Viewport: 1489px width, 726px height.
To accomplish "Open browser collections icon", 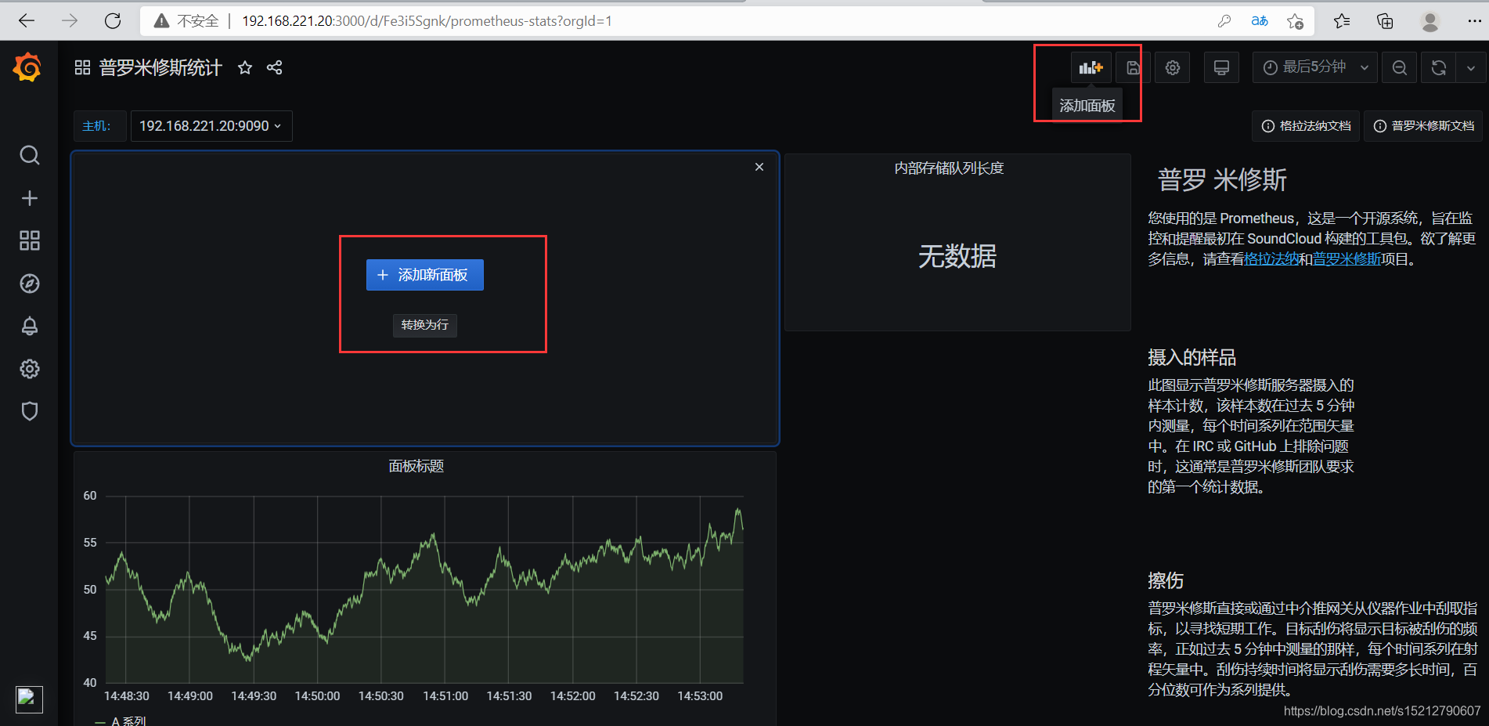I will (1385, 21).
